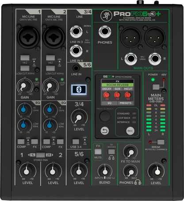Enable channel 2 LOW CUT 100Hz switch

(x=50, y=68)
